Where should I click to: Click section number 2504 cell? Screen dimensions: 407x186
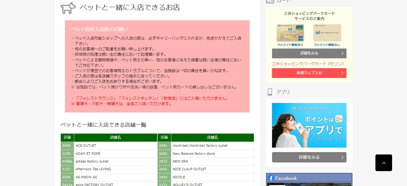tap(67, 177)
